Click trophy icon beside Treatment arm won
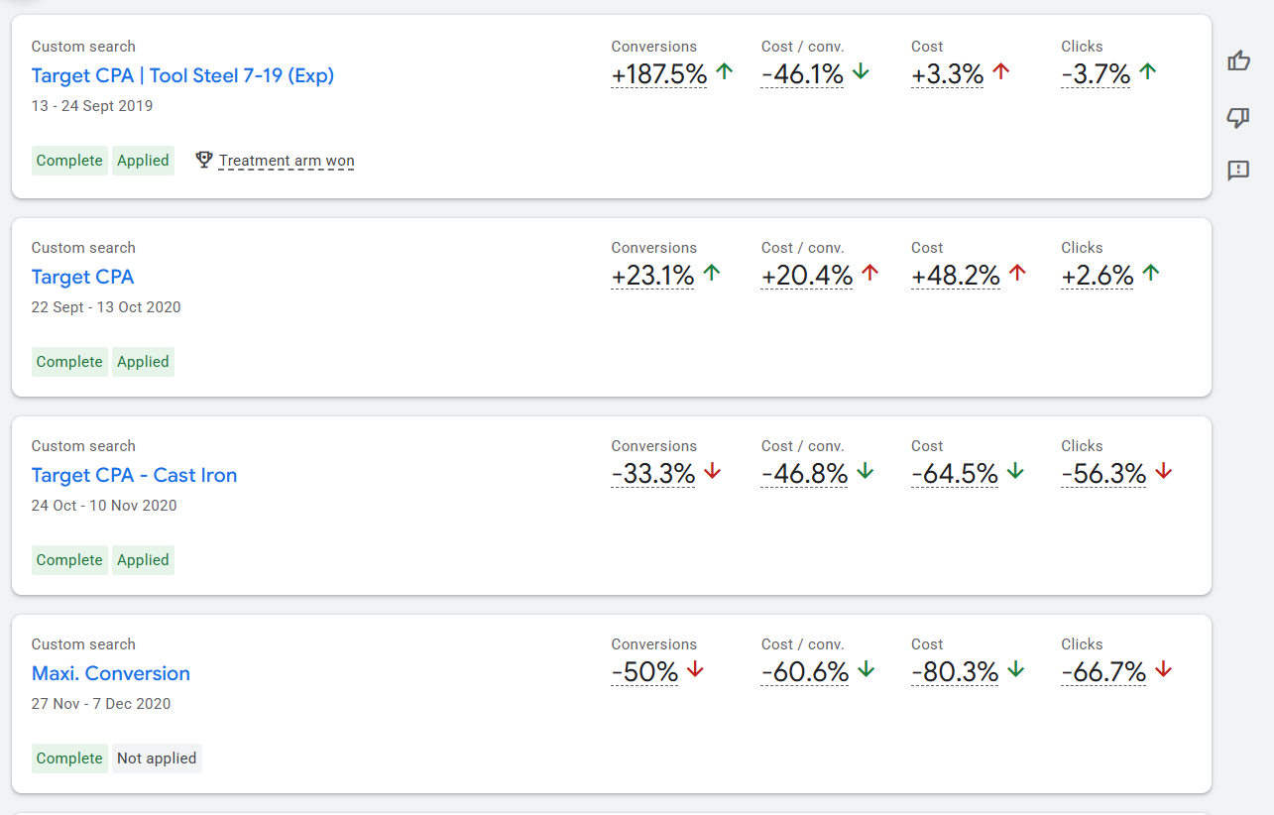 click(204, 160)
